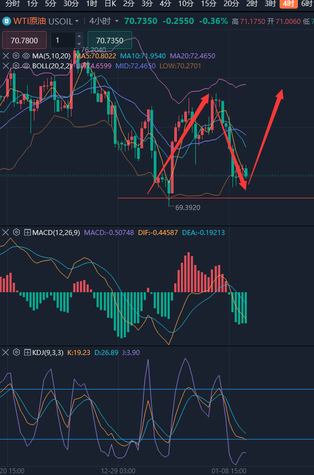Image resolution: width=314 pixels, height=475 pixels.
Task: Click the J:3.90 KDJ value
Action: tap(131, 352)
